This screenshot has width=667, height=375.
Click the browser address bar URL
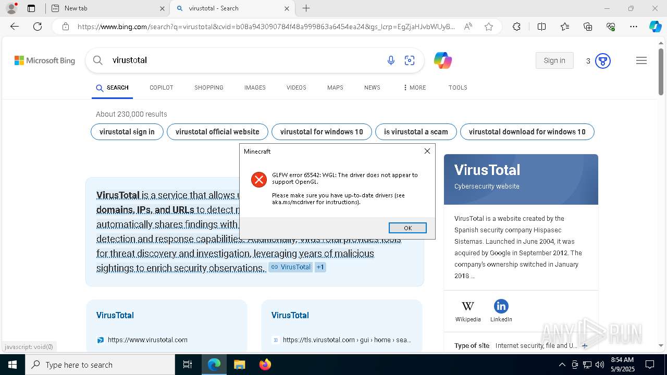[x=266, y=27]
